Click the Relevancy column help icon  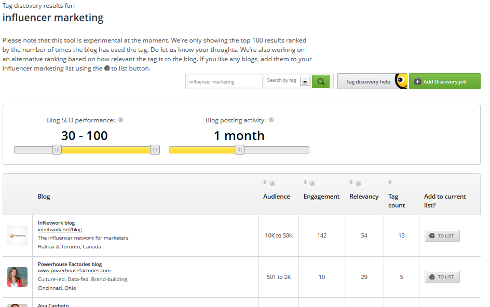(x=359, y=184)
